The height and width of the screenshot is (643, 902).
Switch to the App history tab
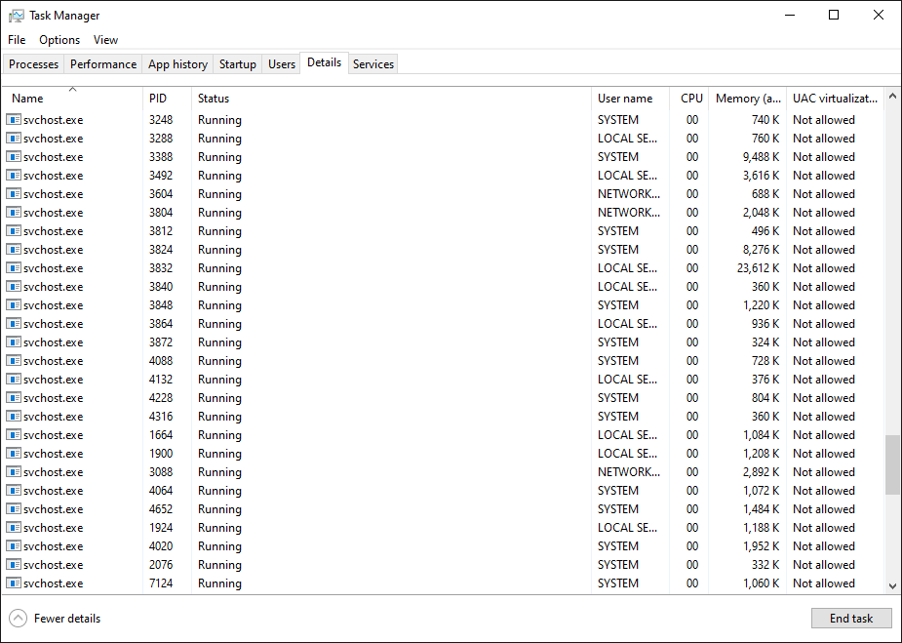tap(177, 63)
